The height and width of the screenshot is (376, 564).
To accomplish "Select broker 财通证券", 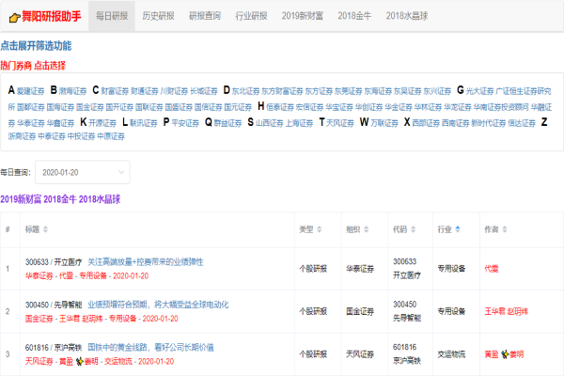I will (144, 91).
